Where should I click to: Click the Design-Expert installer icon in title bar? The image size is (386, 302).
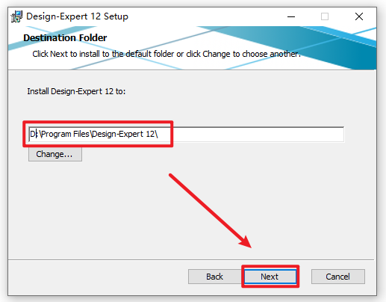point(16,16)
